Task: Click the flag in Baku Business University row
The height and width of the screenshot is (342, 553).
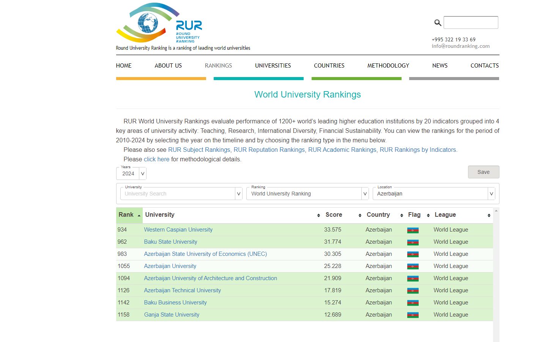Action: pyautogui.click(x=413, y=303)
